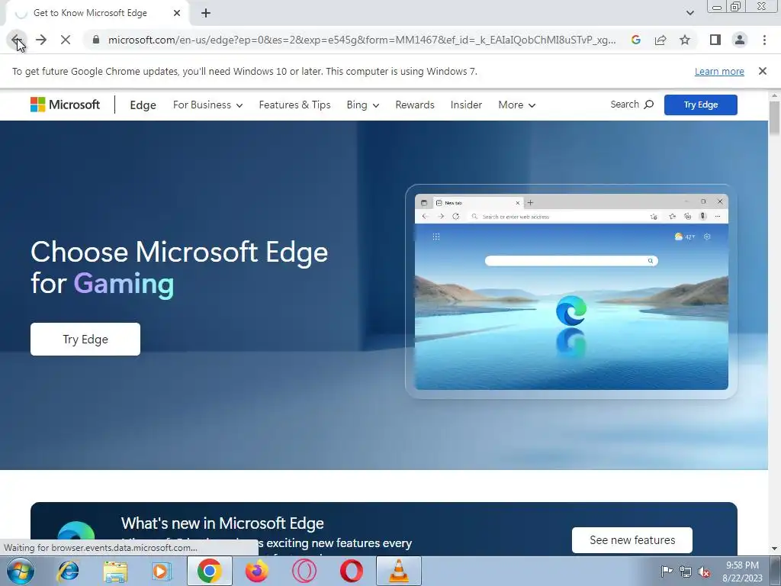Image resolution: width=781 pixels, height=586 pixels.
Task: Open the Edge link in site header
Action: 143,105
